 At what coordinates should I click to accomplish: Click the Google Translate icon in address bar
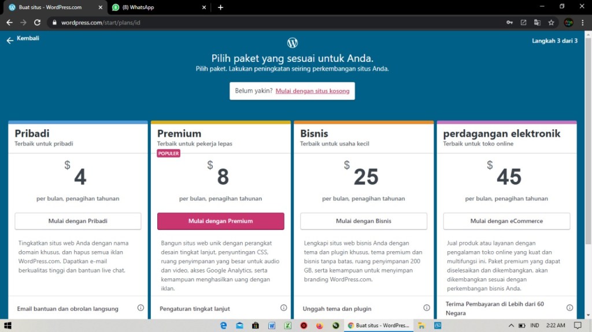point(537,23)
